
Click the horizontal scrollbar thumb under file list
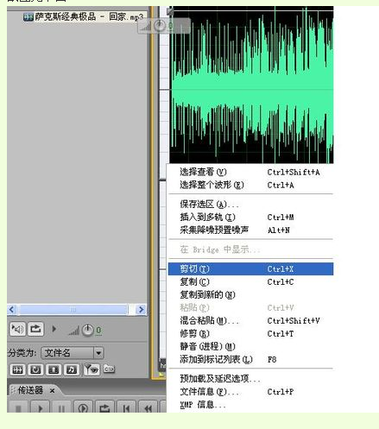[73, 310]
